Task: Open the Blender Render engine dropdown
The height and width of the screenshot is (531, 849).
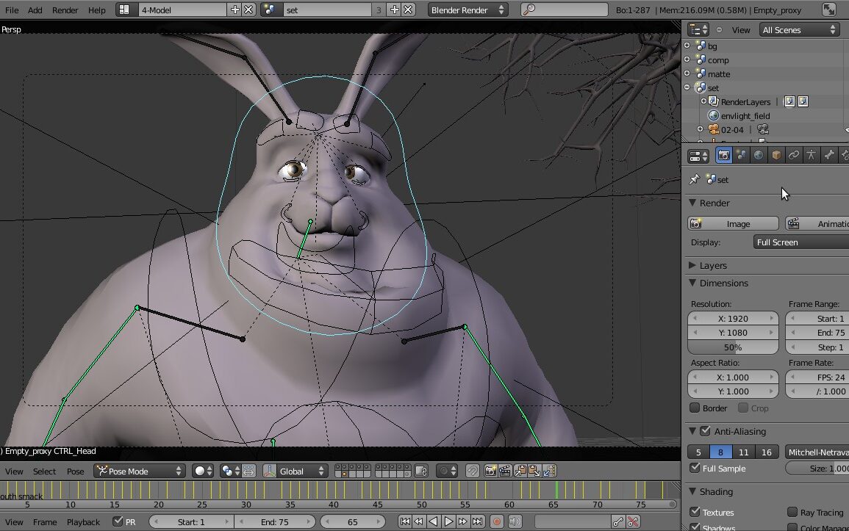Action: 468,10
